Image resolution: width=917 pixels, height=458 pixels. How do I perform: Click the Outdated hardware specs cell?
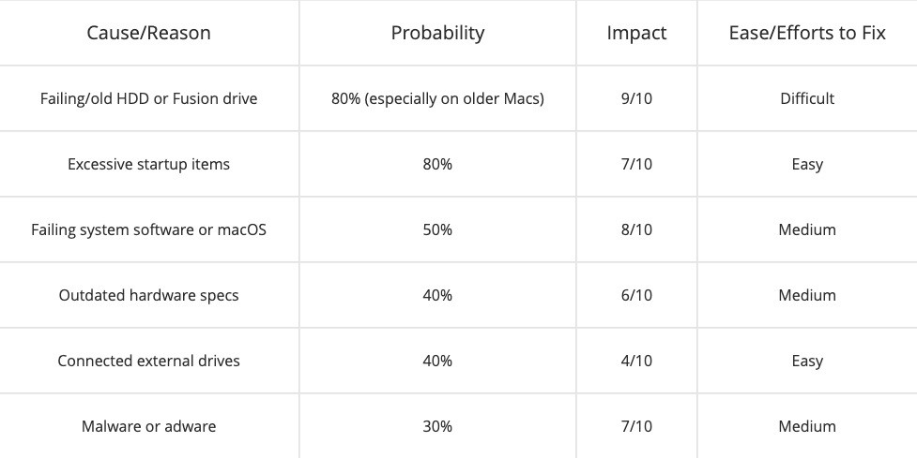pyautogui.click(x=148, y=295)
